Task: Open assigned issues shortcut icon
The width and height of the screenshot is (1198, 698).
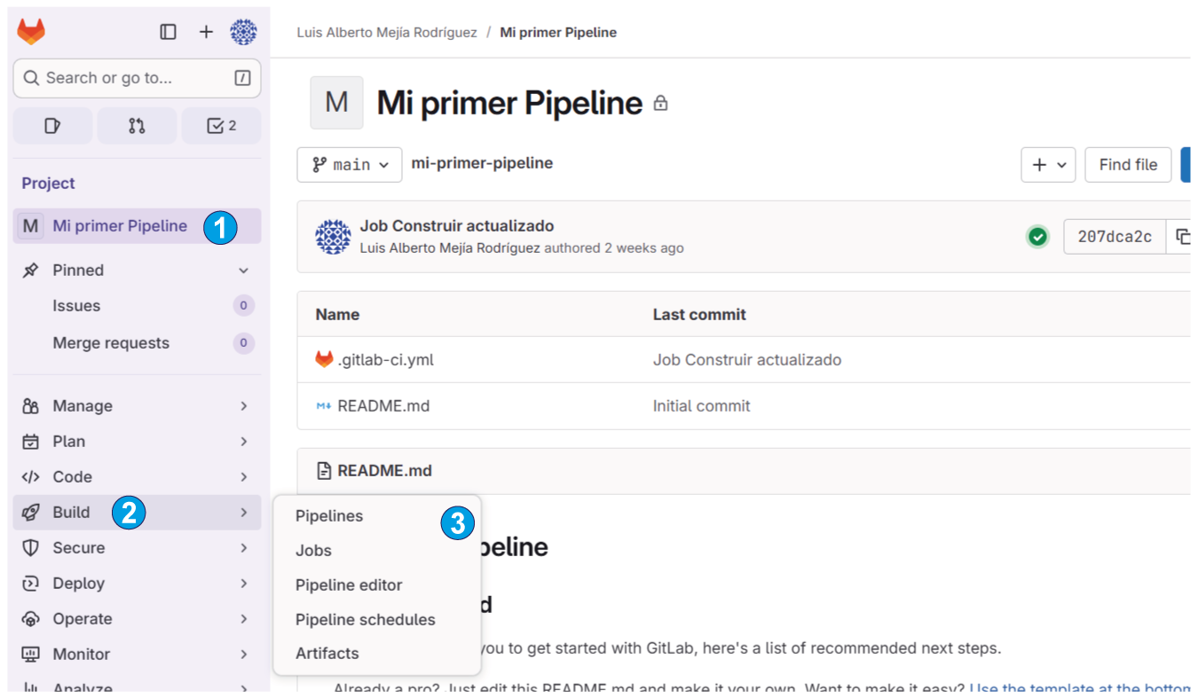Action: 52,126
